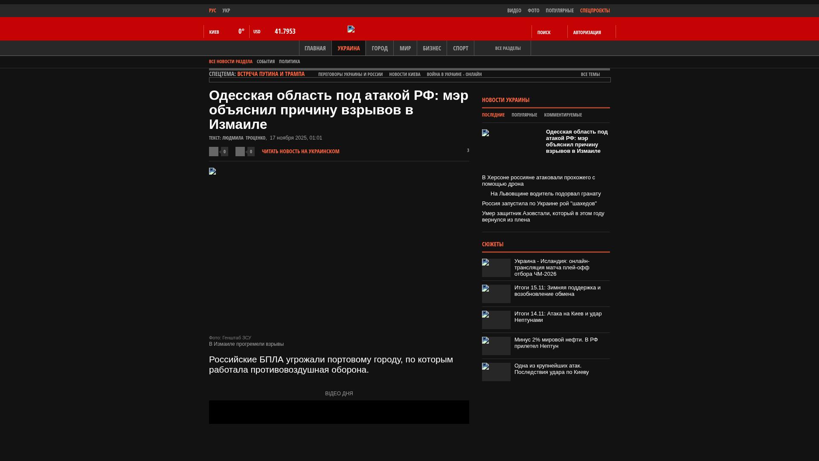Click the first gray share button with 0 count
The width and height of the screenshot is (819, 461).
tap(214, 152)
